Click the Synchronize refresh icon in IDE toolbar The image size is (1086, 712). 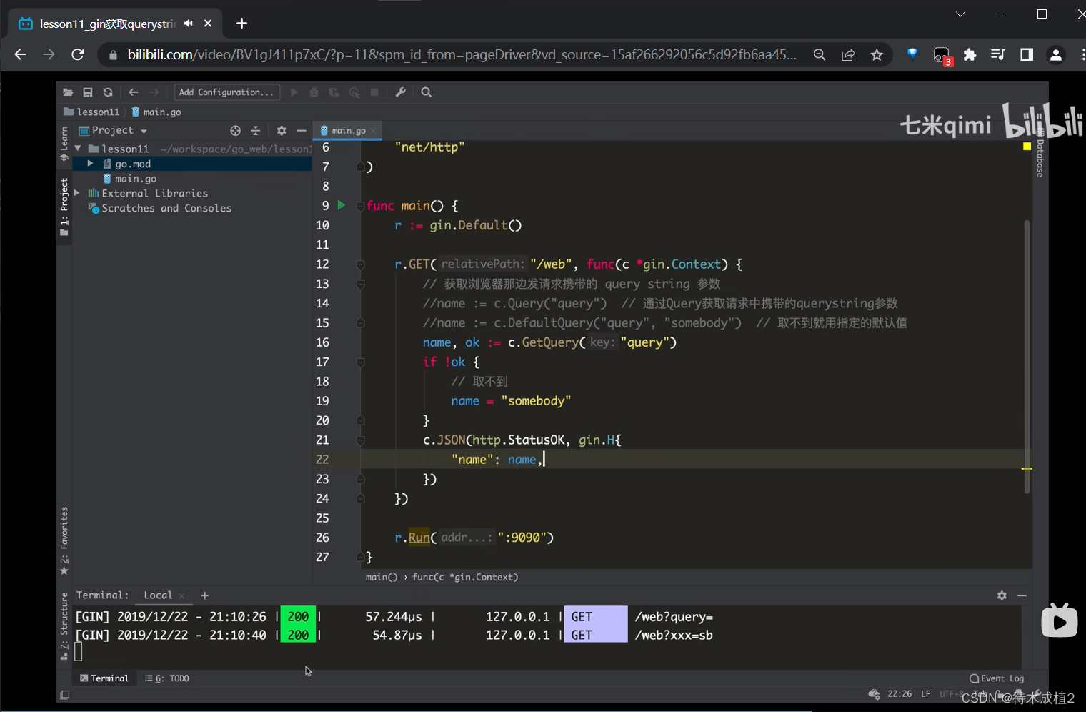pos(108,92)
